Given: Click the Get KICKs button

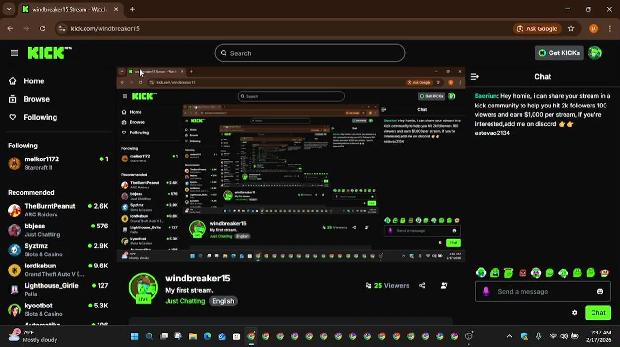Looking at the screenshot, I should click(559, 53).
